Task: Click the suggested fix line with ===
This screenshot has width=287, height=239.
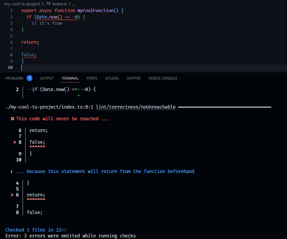Action: (x=61, y=89)
